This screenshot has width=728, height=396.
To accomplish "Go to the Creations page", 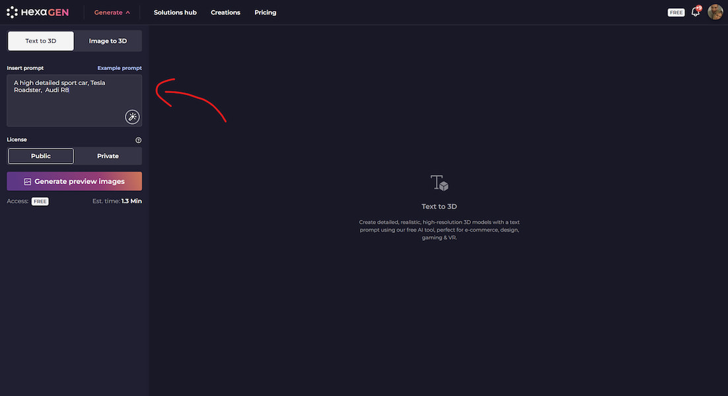I will click(225, 13).
